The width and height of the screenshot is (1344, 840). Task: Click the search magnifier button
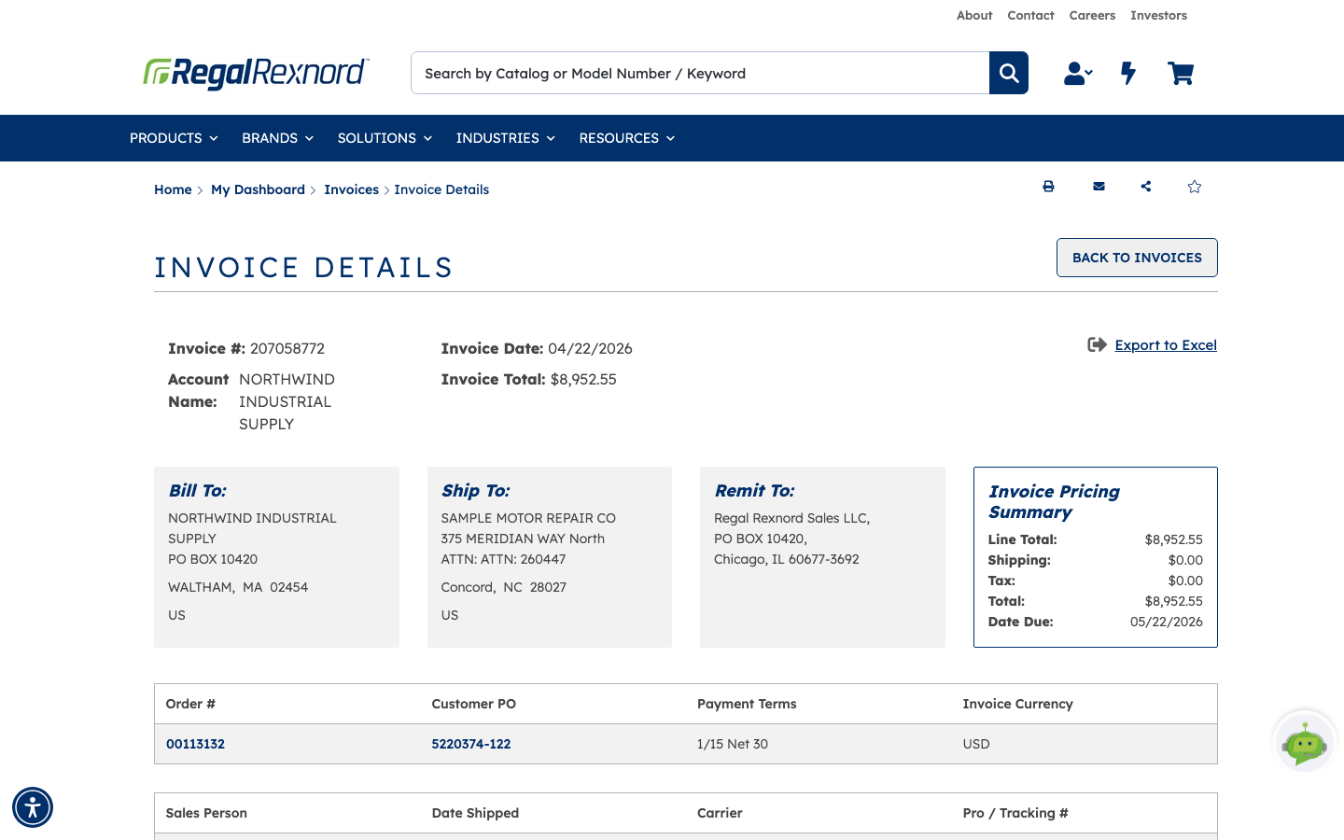point(1009,73)
